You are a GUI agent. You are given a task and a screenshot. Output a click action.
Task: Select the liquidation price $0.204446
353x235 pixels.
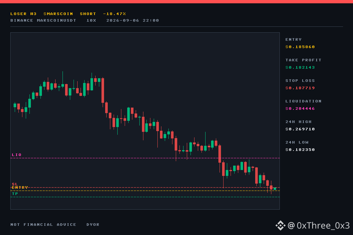coord(300,109)
